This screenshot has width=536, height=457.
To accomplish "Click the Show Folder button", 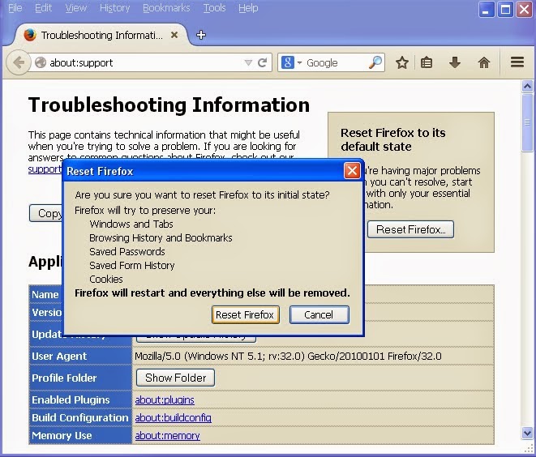I will click(x=175, y=378).
